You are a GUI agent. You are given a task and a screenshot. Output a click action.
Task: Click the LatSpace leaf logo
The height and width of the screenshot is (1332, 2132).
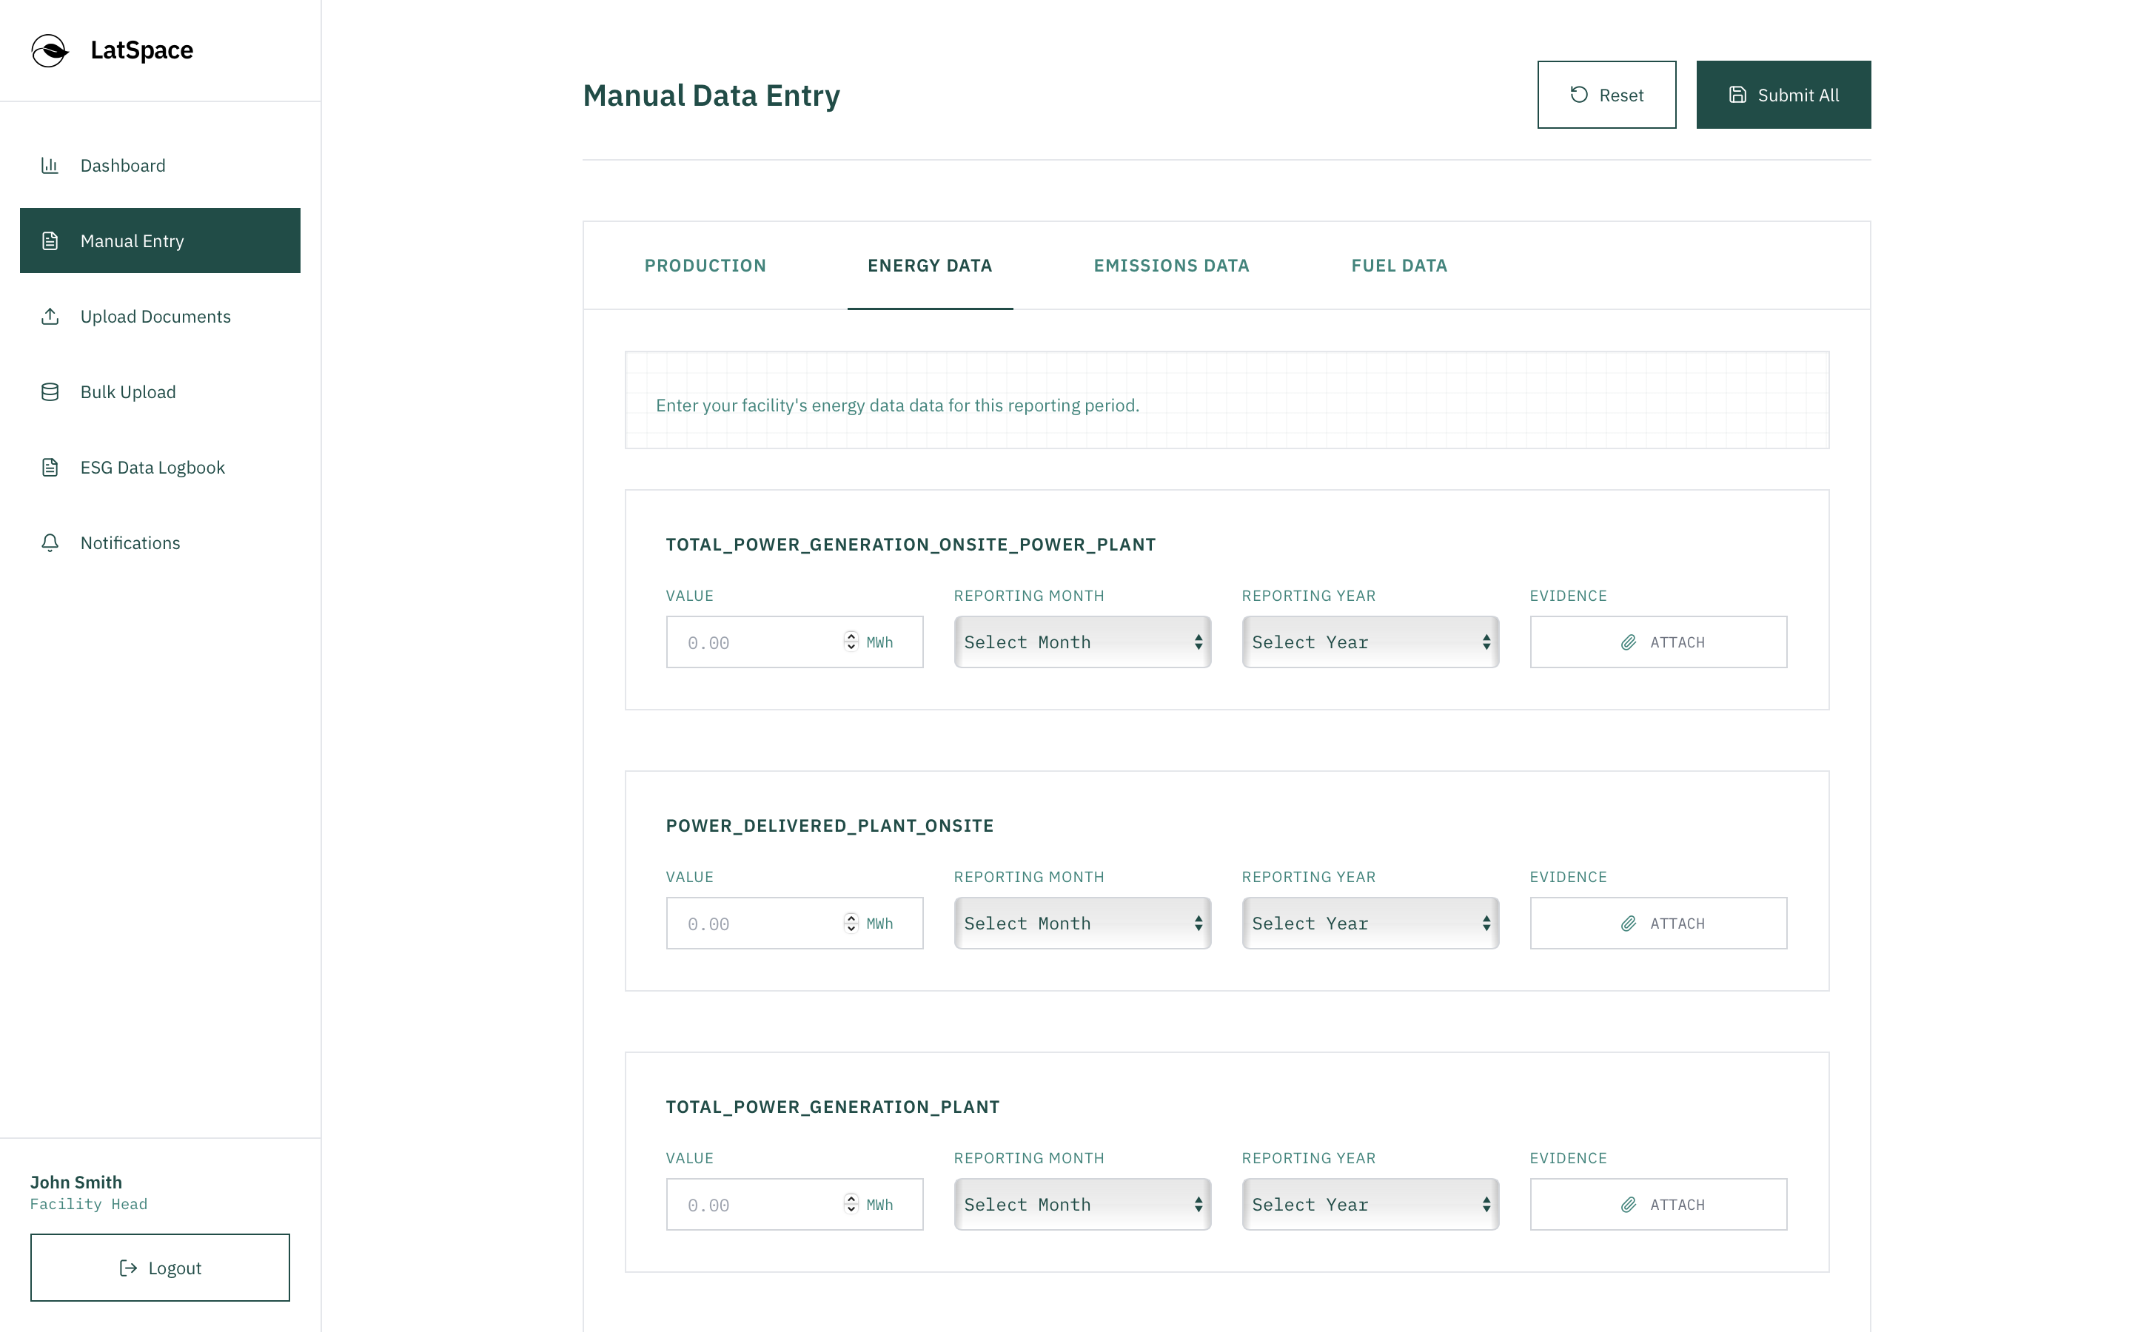(x=50, y=50)
